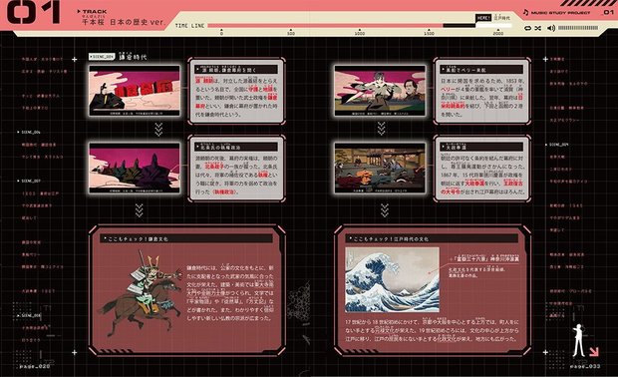Click the pink diagonal arrow near page_033
This screenshot has height=377, width=618.
(594, 351)
